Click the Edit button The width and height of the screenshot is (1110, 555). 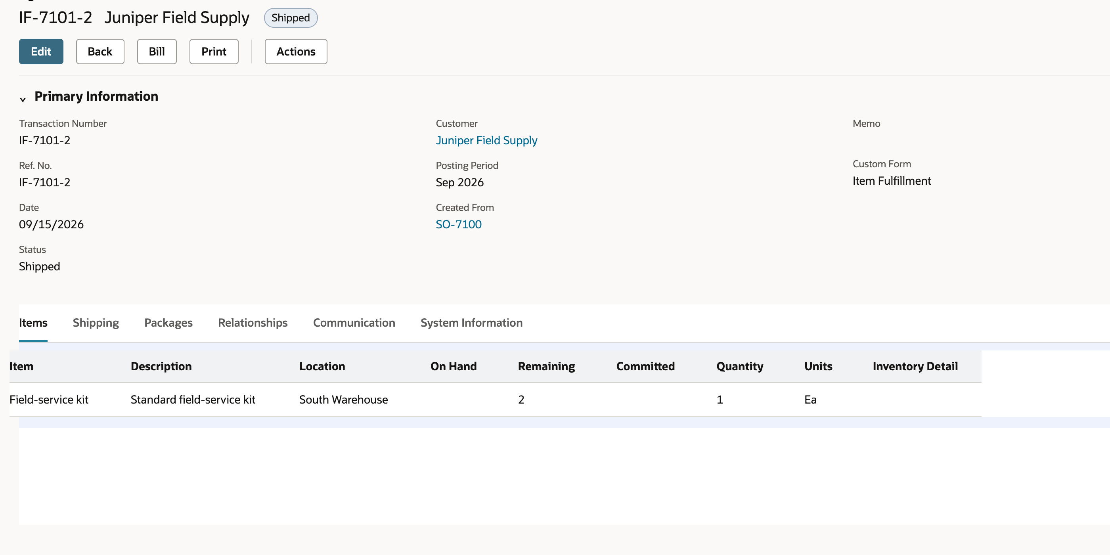click(x=41, y=51)
